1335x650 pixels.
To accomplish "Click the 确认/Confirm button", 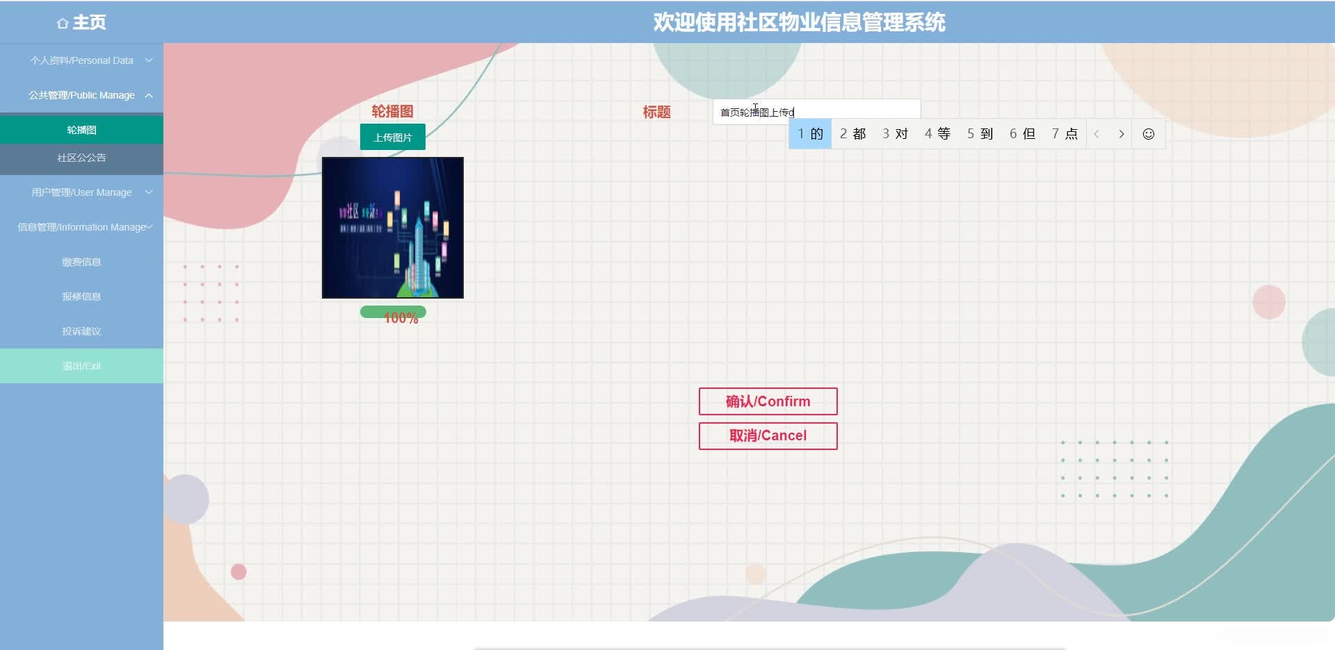I will tap(768, 401).
